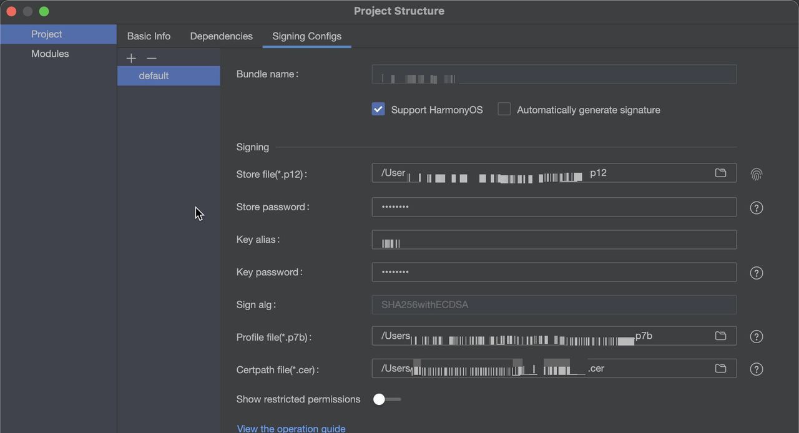Image resolution: width=799 pixels, height=433 pixels.
Task: Click the fingerprint icon beside Store file
Action: click(757, 175)
